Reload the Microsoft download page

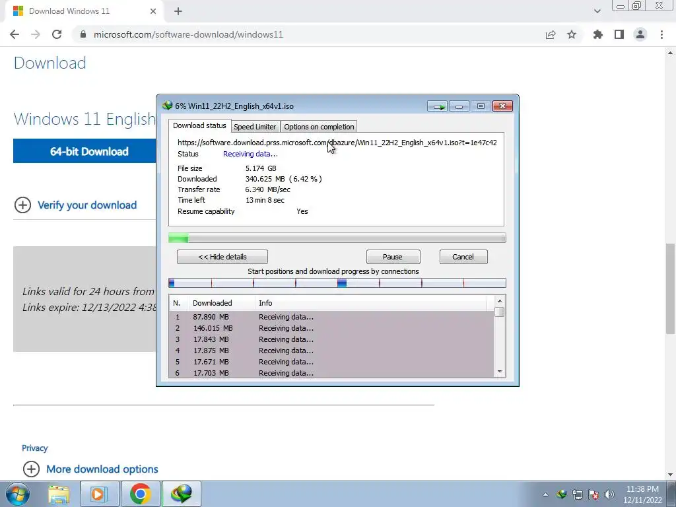pos(57,34)
